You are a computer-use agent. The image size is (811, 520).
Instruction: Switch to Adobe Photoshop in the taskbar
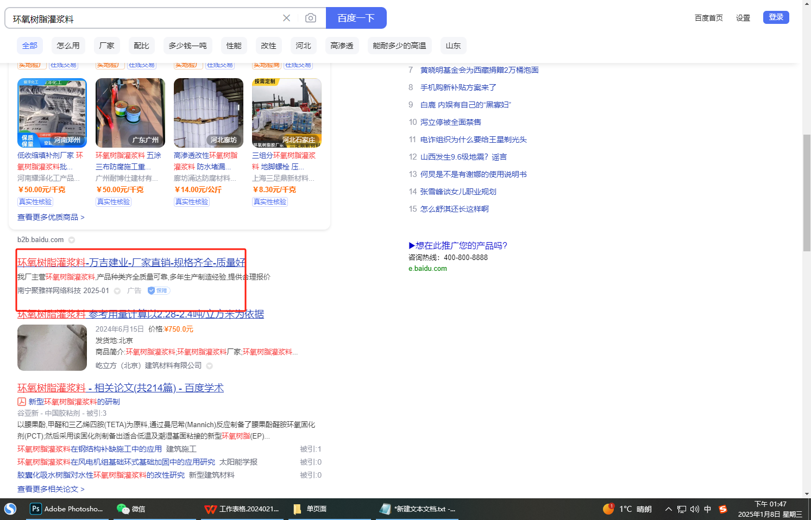point(67,509)
